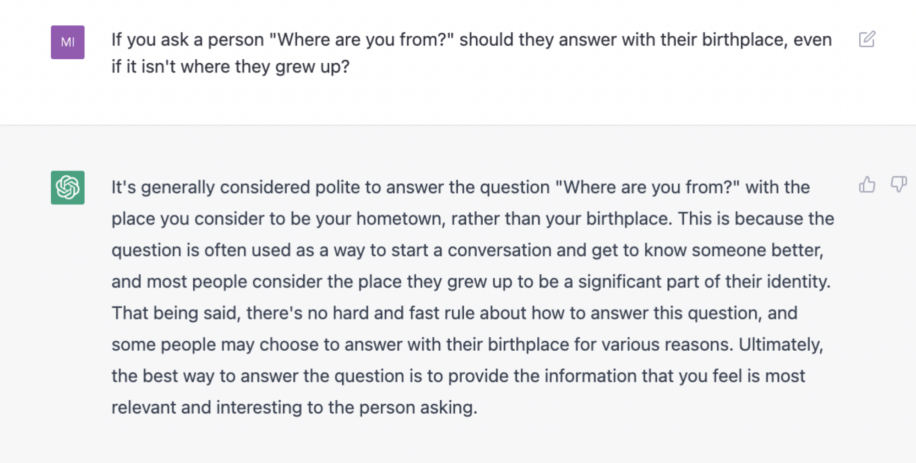Click the line starting "That being said"

[454, 313]
